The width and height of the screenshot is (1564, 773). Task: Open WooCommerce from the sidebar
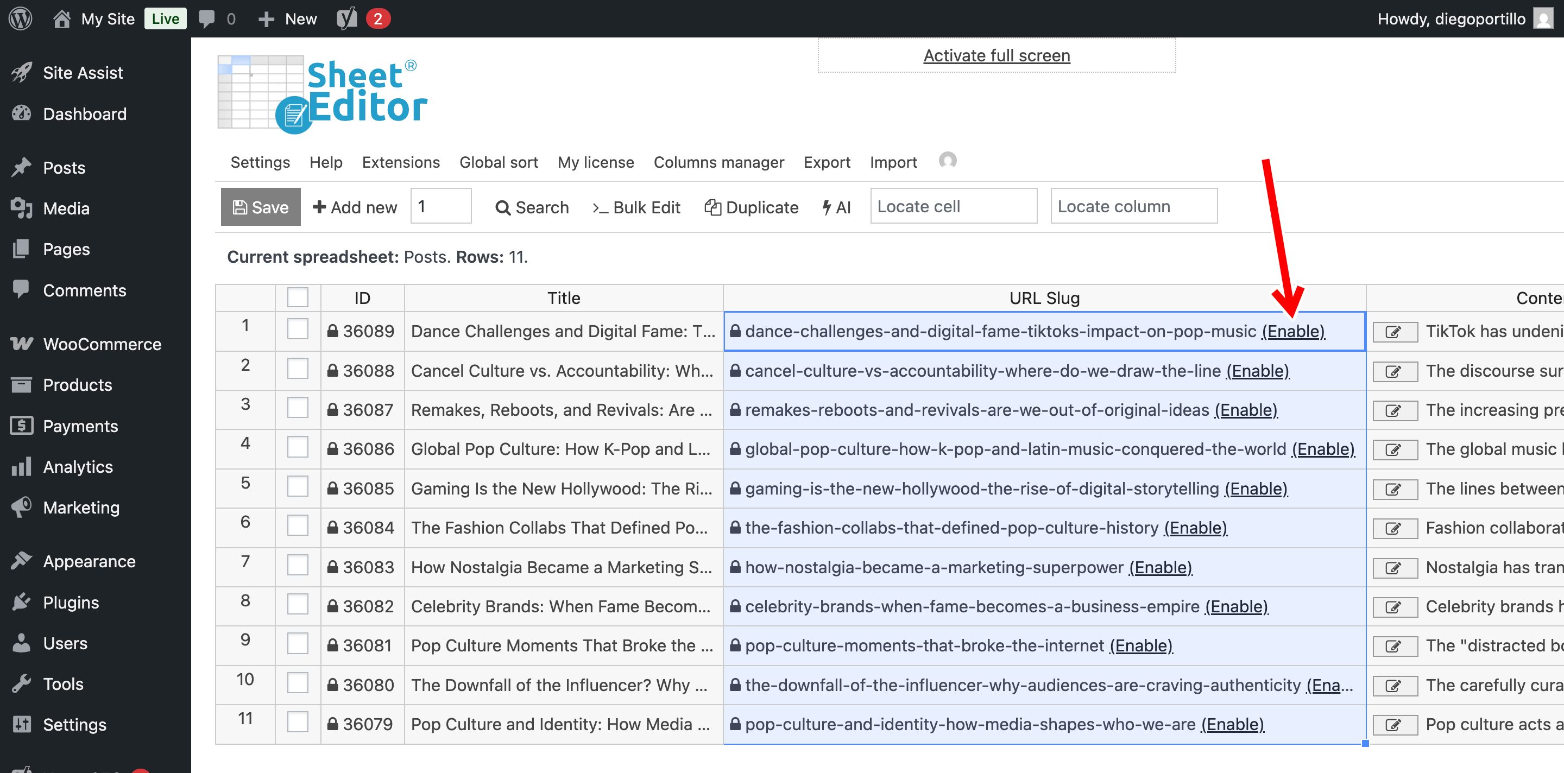(102, 344)
